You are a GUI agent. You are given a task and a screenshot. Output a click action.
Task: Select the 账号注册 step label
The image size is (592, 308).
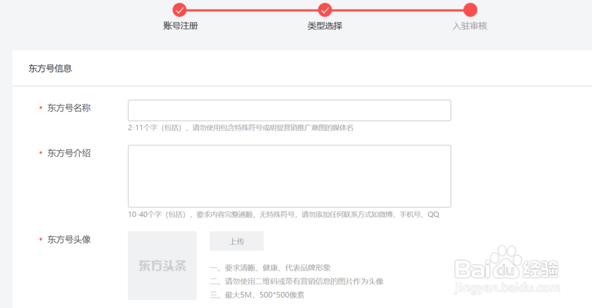(x=181, y=26)
